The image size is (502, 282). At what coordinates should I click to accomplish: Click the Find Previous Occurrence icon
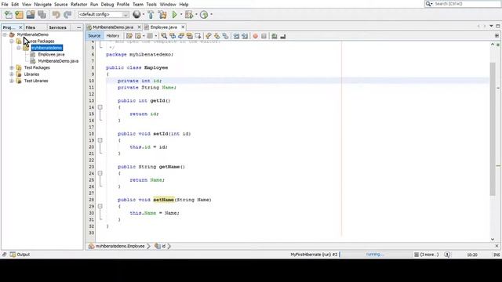[x=173, y=36]
